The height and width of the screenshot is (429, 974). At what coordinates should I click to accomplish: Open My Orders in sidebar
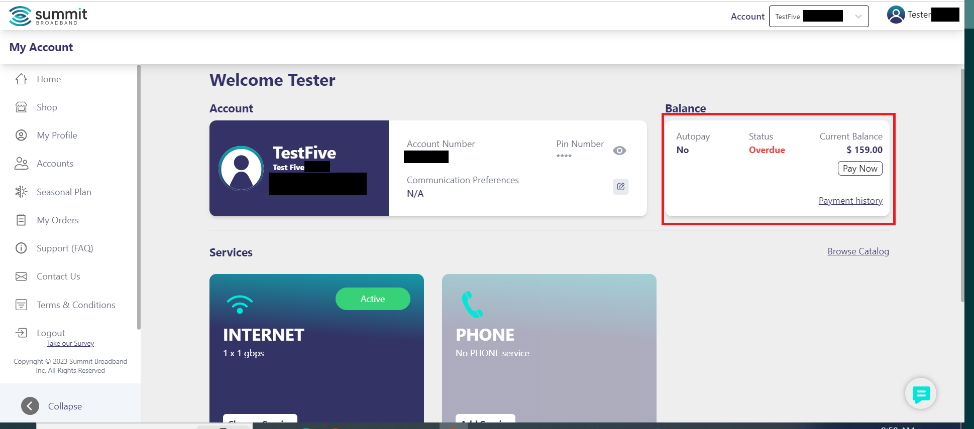tap(57, 220)
